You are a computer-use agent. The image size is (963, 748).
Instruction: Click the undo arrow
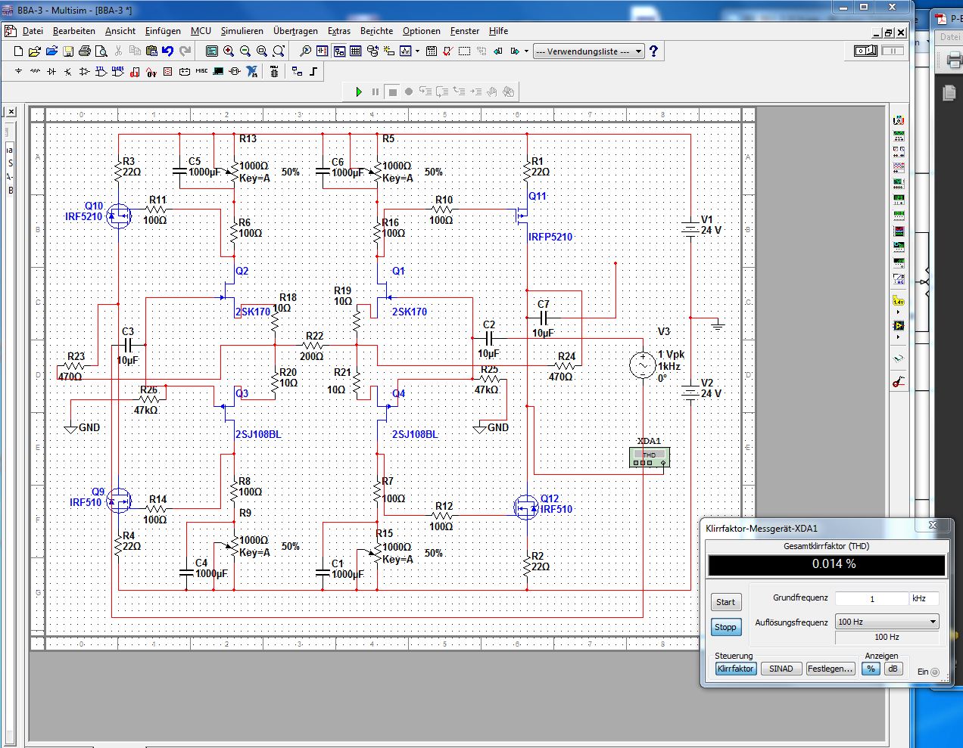click(x=167, y=51)
